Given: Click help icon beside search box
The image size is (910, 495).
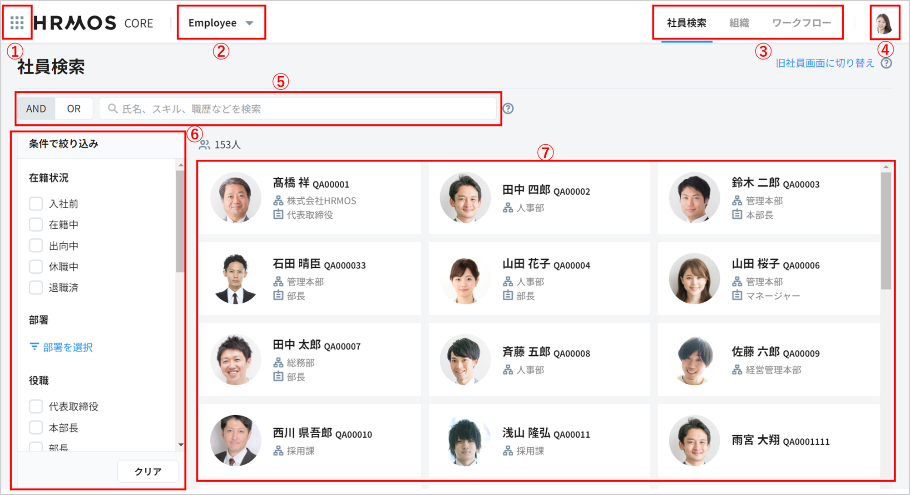Looking at the screenshot, I should click(x=508, y=109).
